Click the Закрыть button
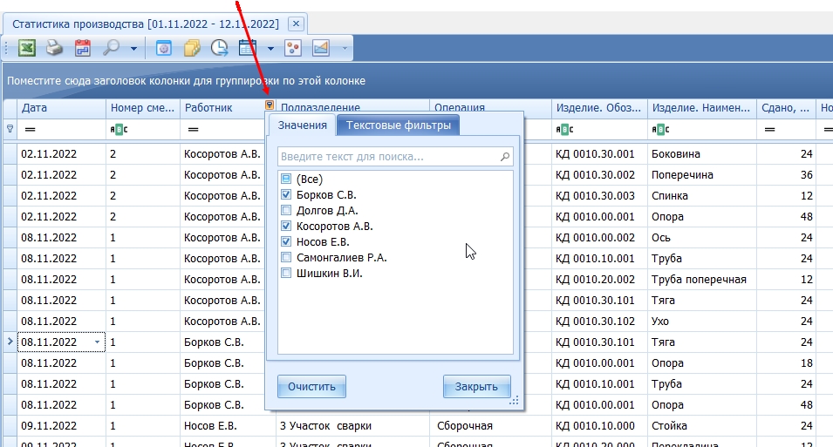Image resolution: width=833 pixels, height=447 pixels. tap(476, 387)
